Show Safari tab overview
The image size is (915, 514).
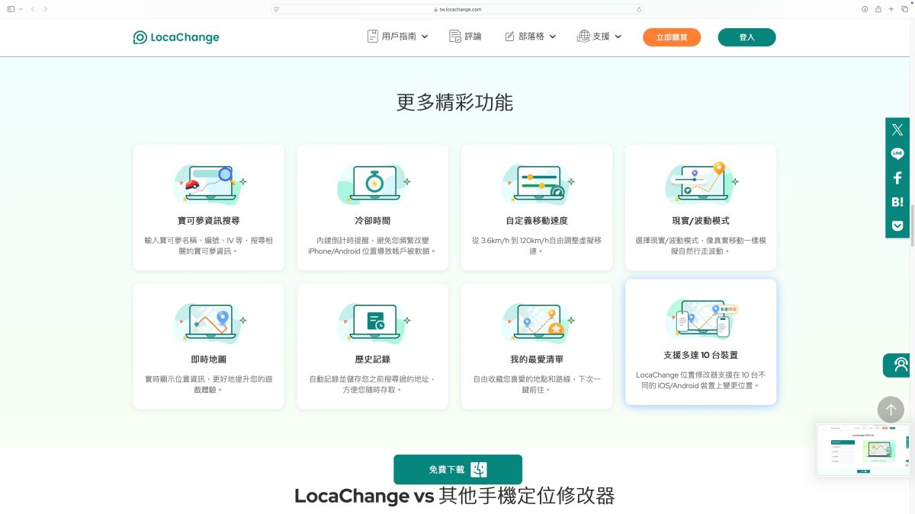pyautogui.click(x=904, y=9)
